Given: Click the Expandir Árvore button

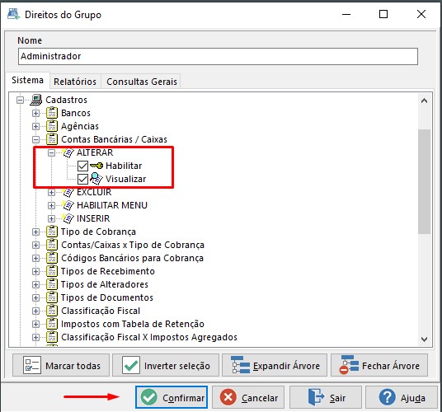Looking at the screenshot, I should [x=275, y=365].
